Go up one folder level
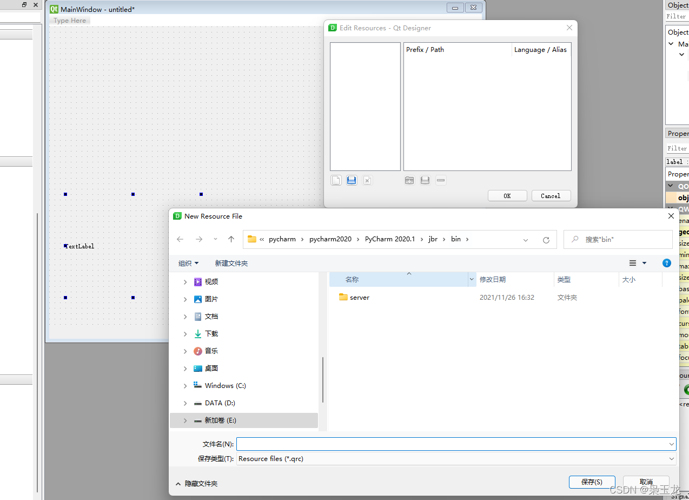Viewport: 689px width, 500px height. tap(231, 239)
